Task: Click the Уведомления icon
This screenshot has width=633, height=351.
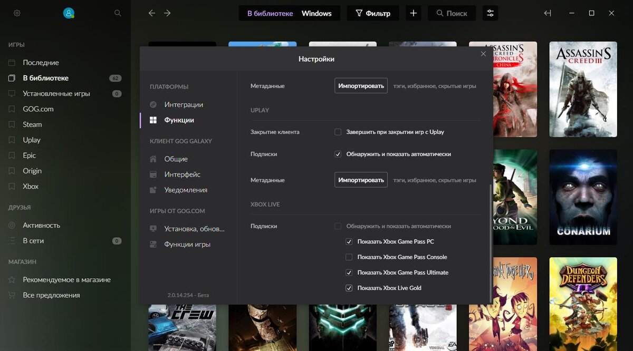Action: 153,190
